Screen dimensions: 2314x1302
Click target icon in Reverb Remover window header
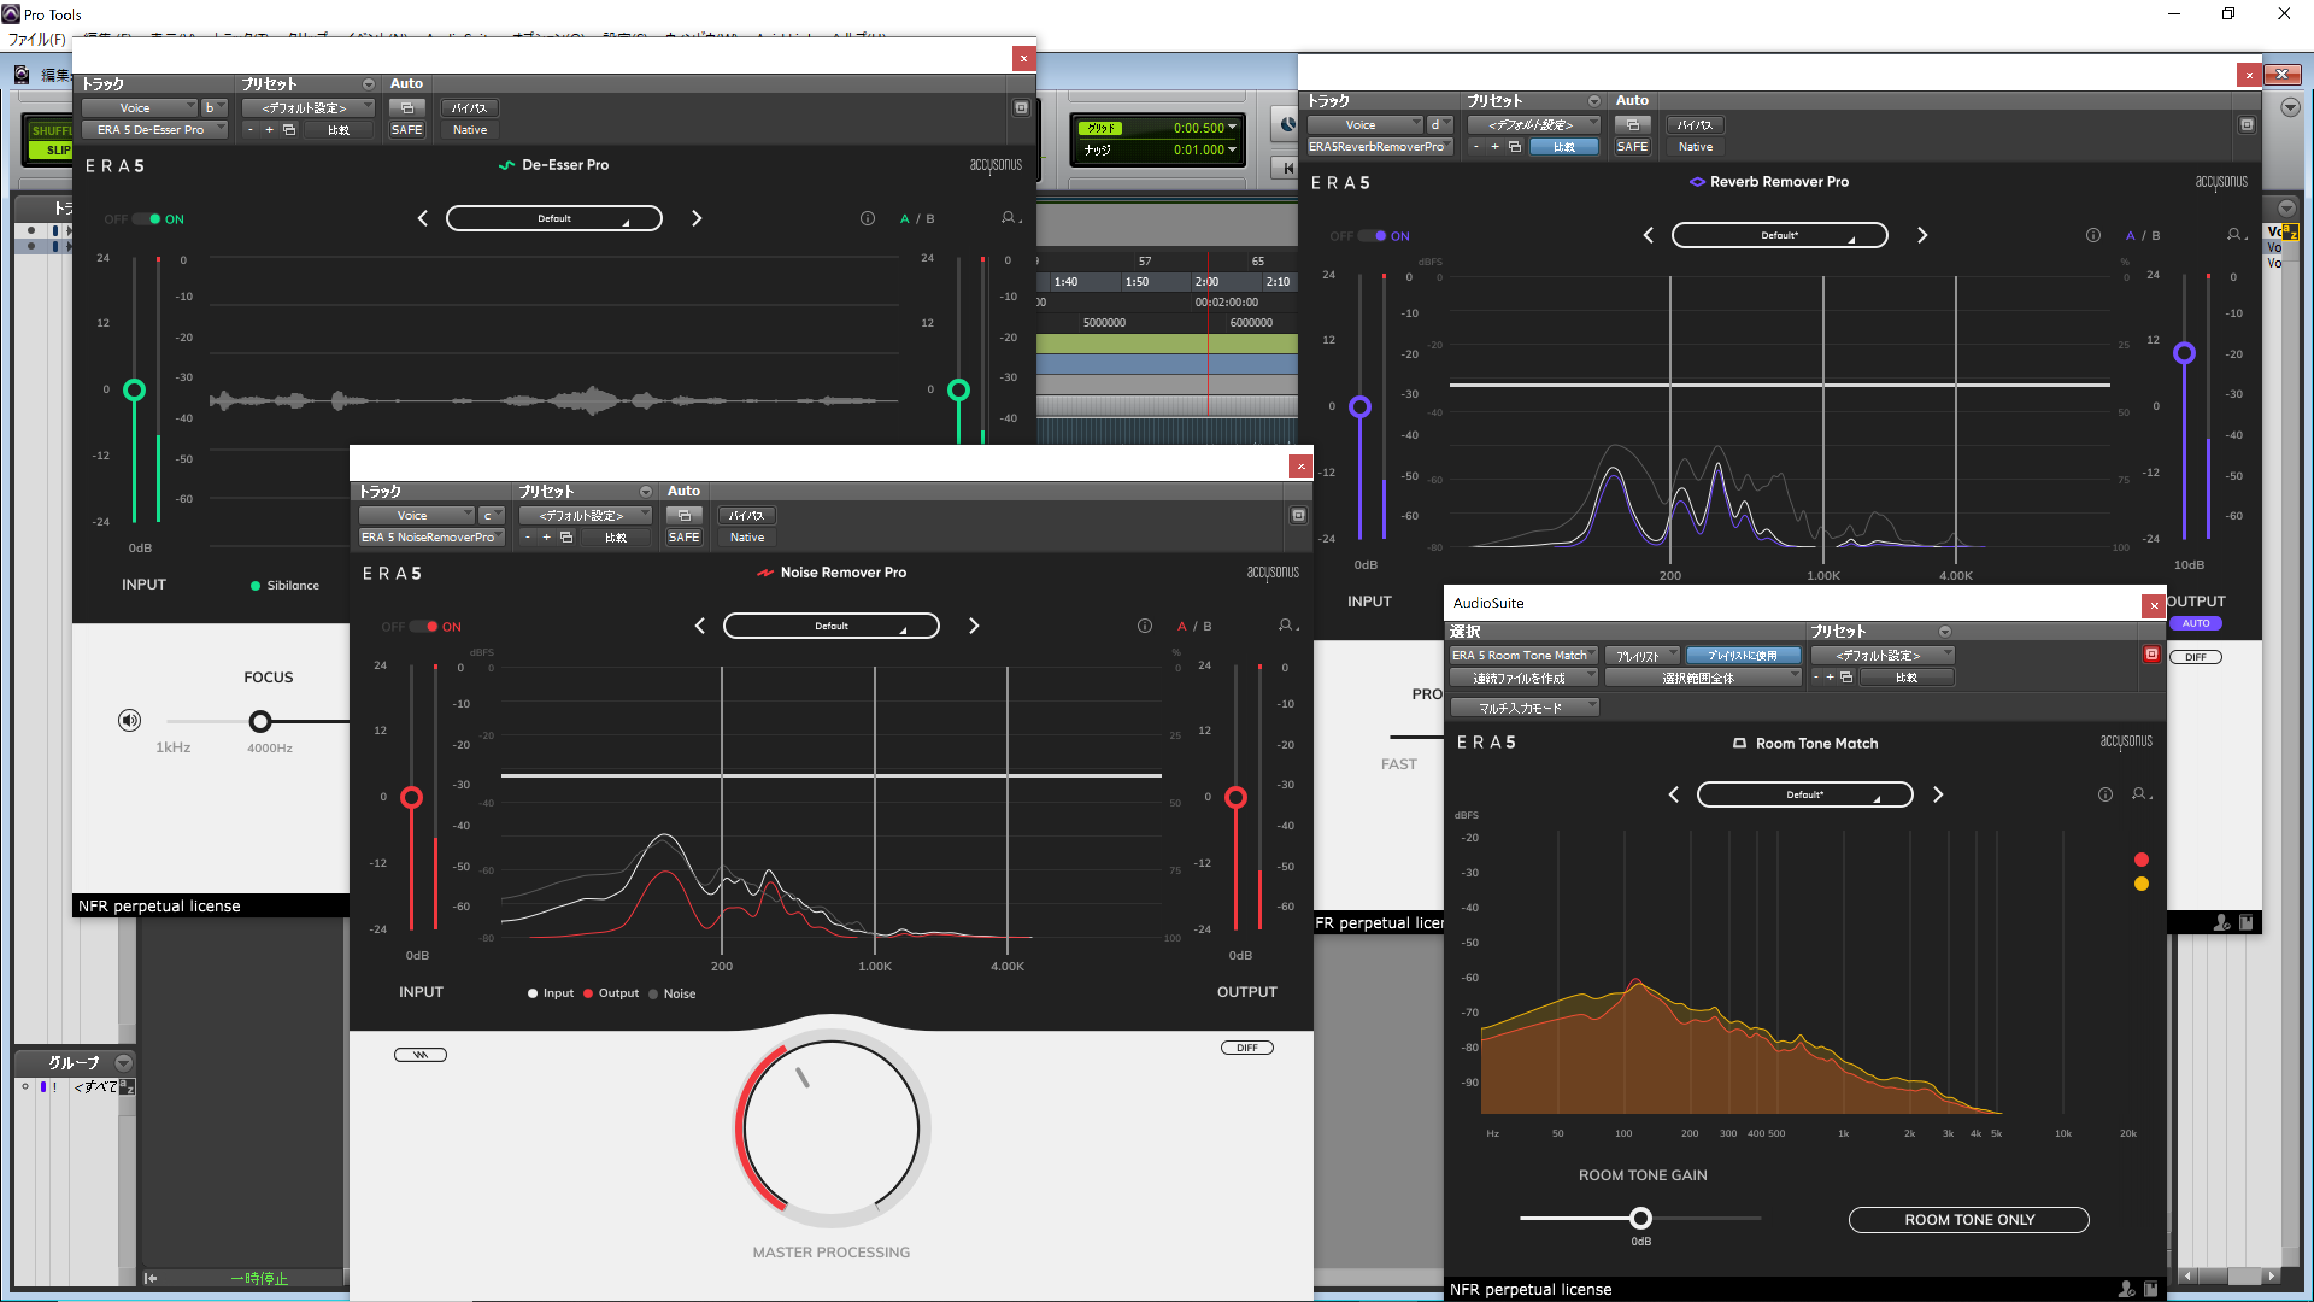pos(2247,125)
